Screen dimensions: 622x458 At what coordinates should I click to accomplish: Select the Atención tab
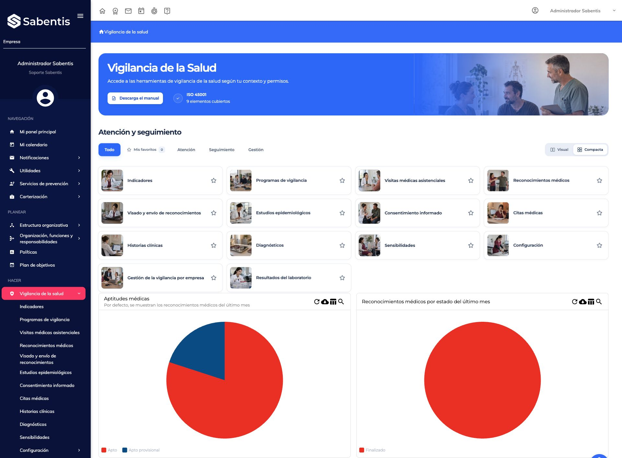click(186, 150)
